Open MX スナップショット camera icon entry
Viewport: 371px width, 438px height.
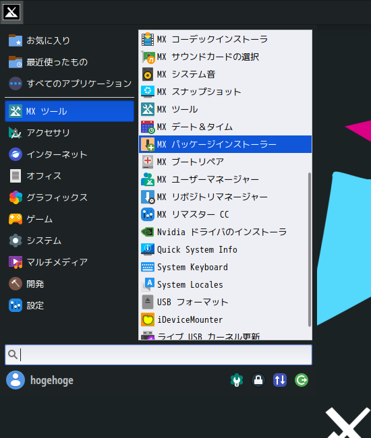[147, 92]
